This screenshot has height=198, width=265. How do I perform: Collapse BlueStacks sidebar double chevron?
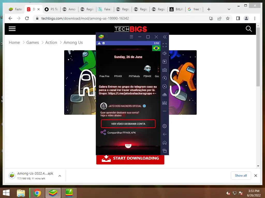click(x=165, y=37)
